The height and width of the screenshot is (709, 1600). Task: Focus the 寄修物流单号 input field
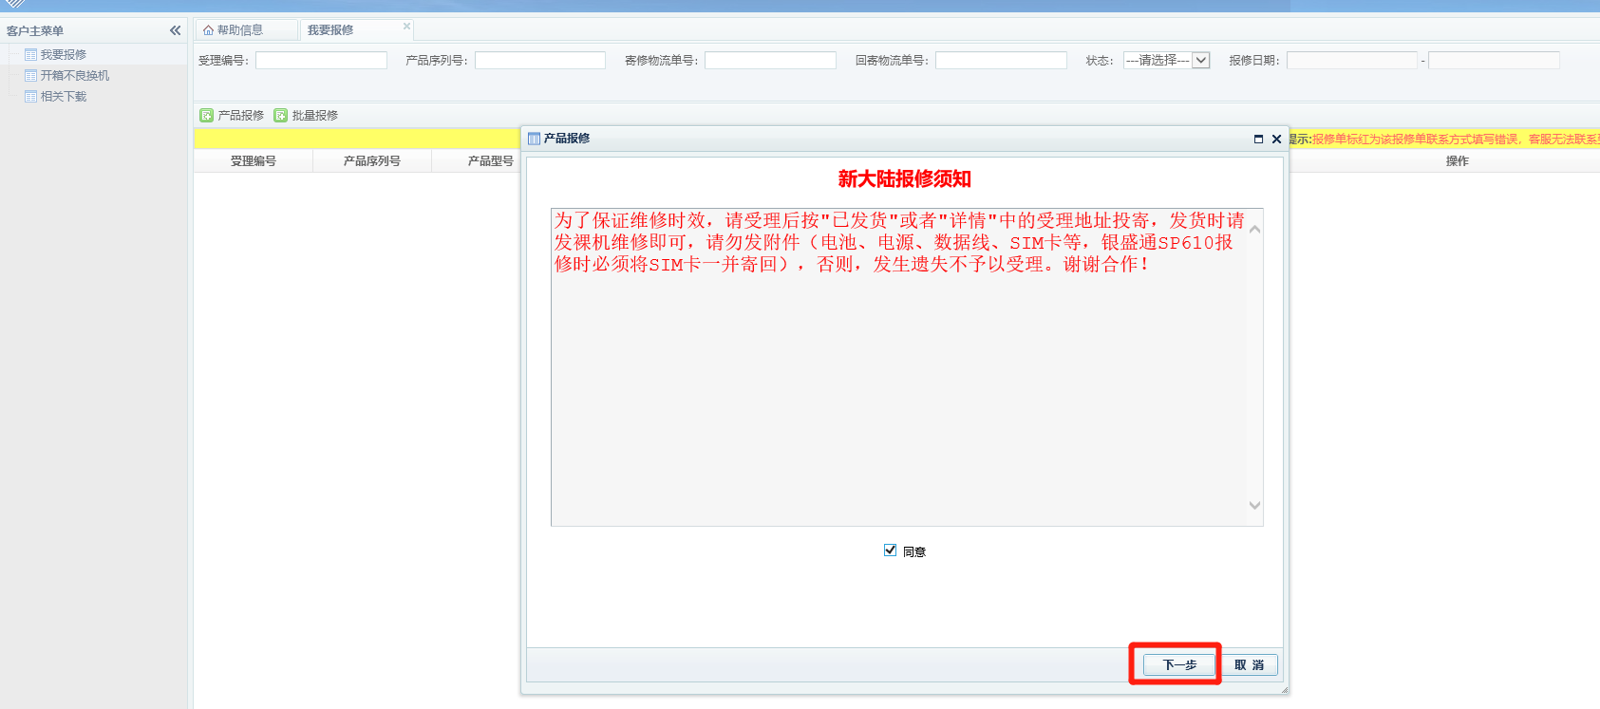point(770,61)
